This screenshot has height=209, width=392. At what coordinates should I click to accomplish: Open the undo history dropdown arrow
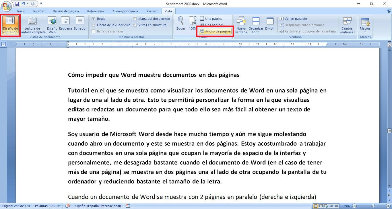point(28,4)
